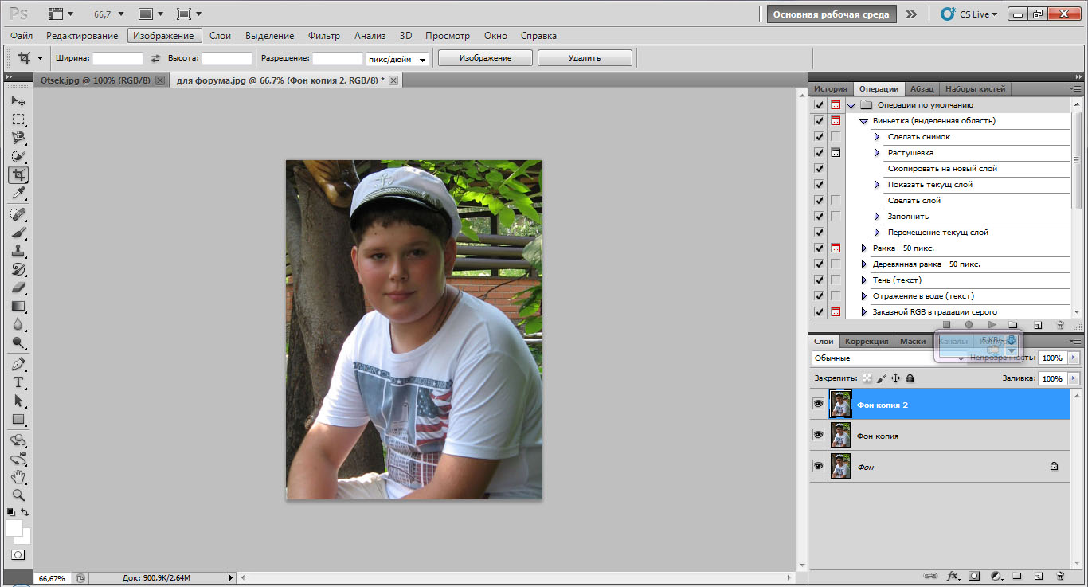Uncheck the Растушевка action checkbox
Image resolution: width=1088 pixels, height=587 pixels.
pos(819,153)
